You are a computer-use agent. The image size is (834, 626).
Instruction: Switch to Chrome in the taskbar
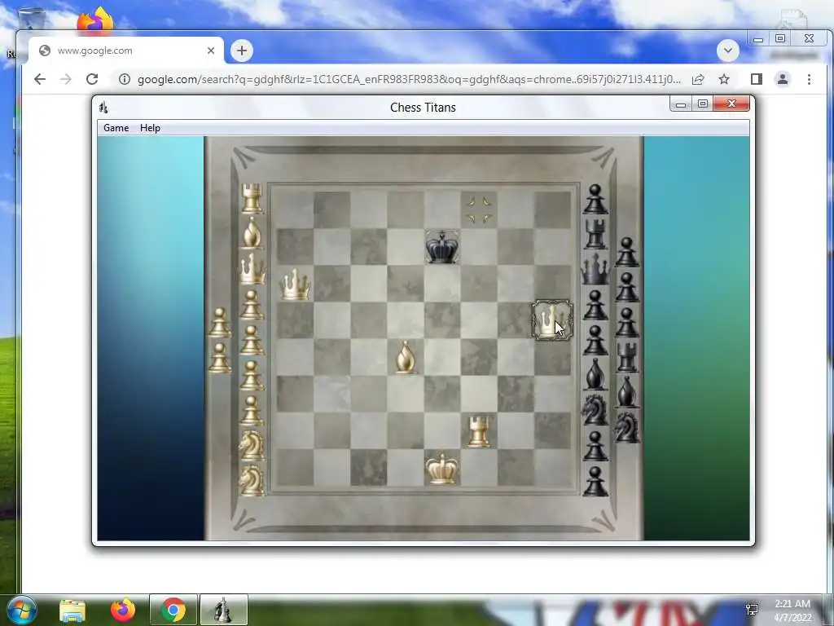point(173,610)
